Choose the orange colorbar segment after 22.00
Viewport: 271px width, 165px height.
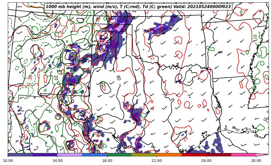169,155
